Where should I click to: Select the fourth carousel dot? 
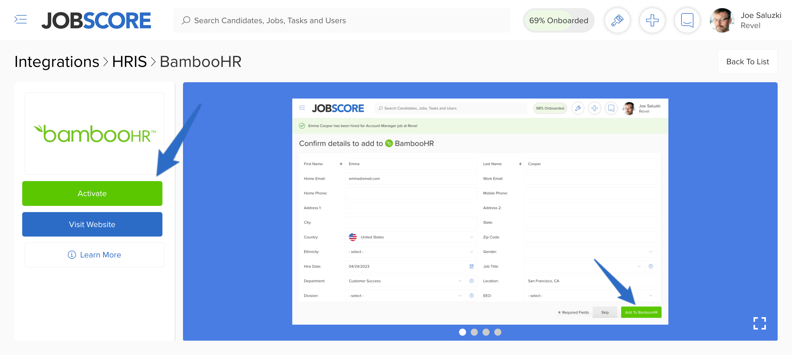498,332
